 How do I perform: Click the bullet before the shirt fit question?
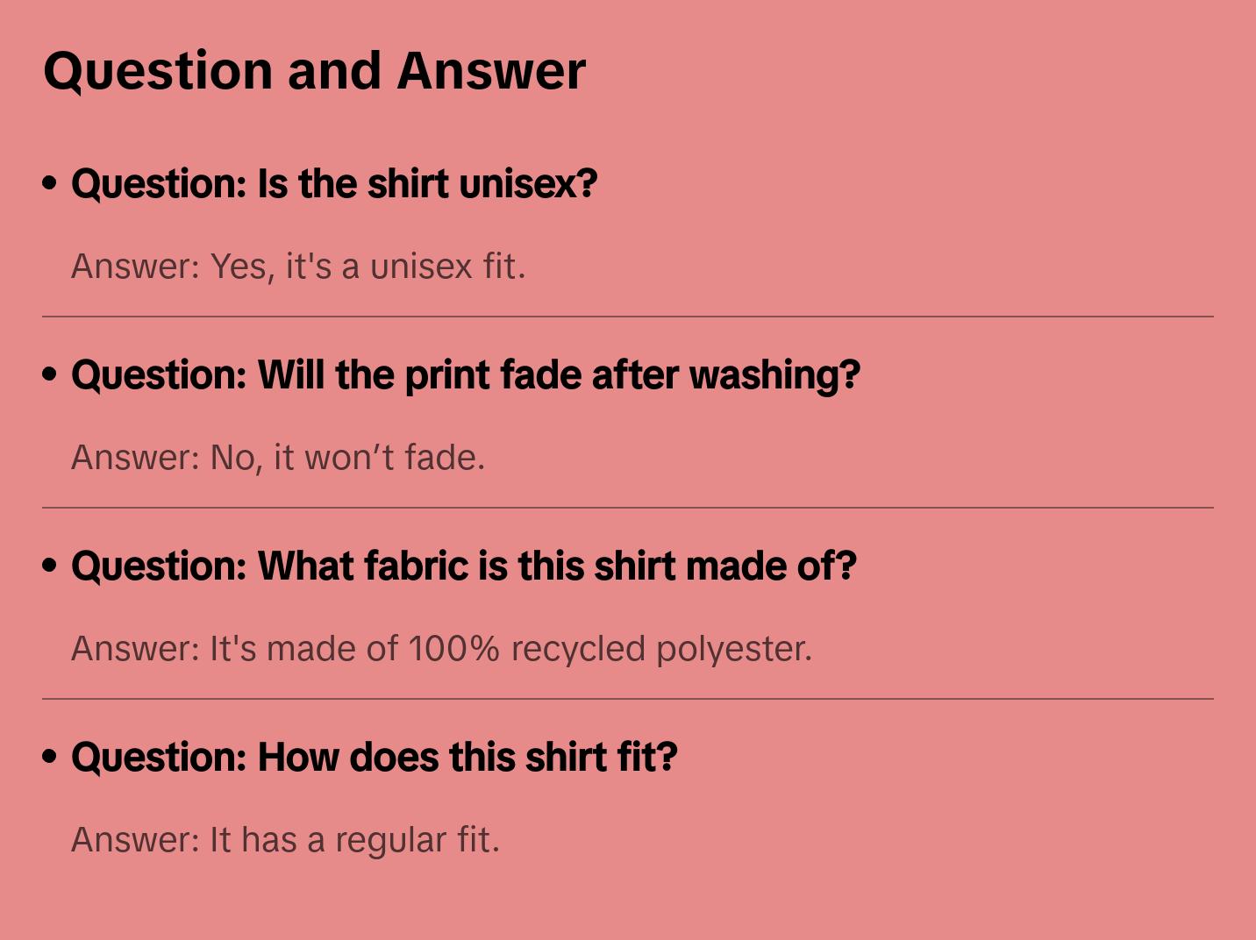[x=50, y=757]
